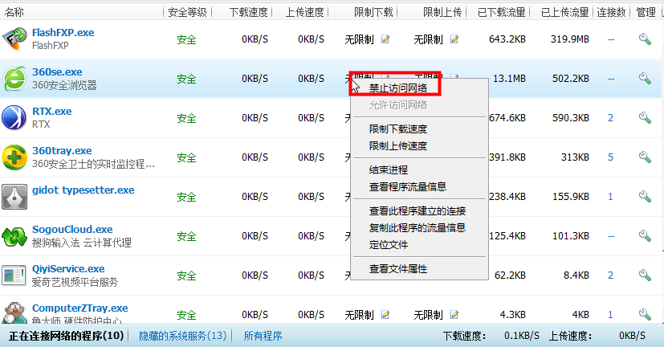
Task: Select the 13.1MB downloaded traffic cell
Action: tap(509, 79)
